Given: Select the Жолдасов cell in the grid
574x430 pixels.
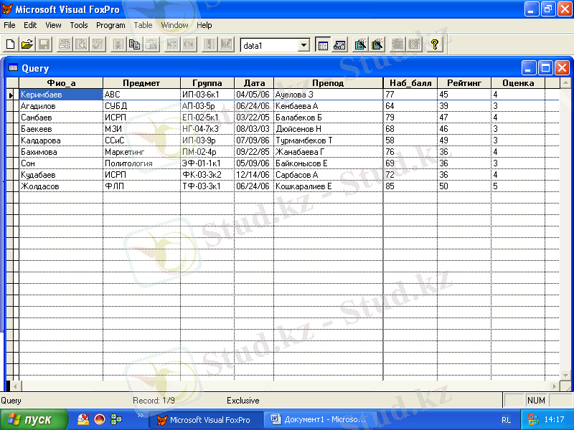Looking at the screenshot, I should pos(61,186).
